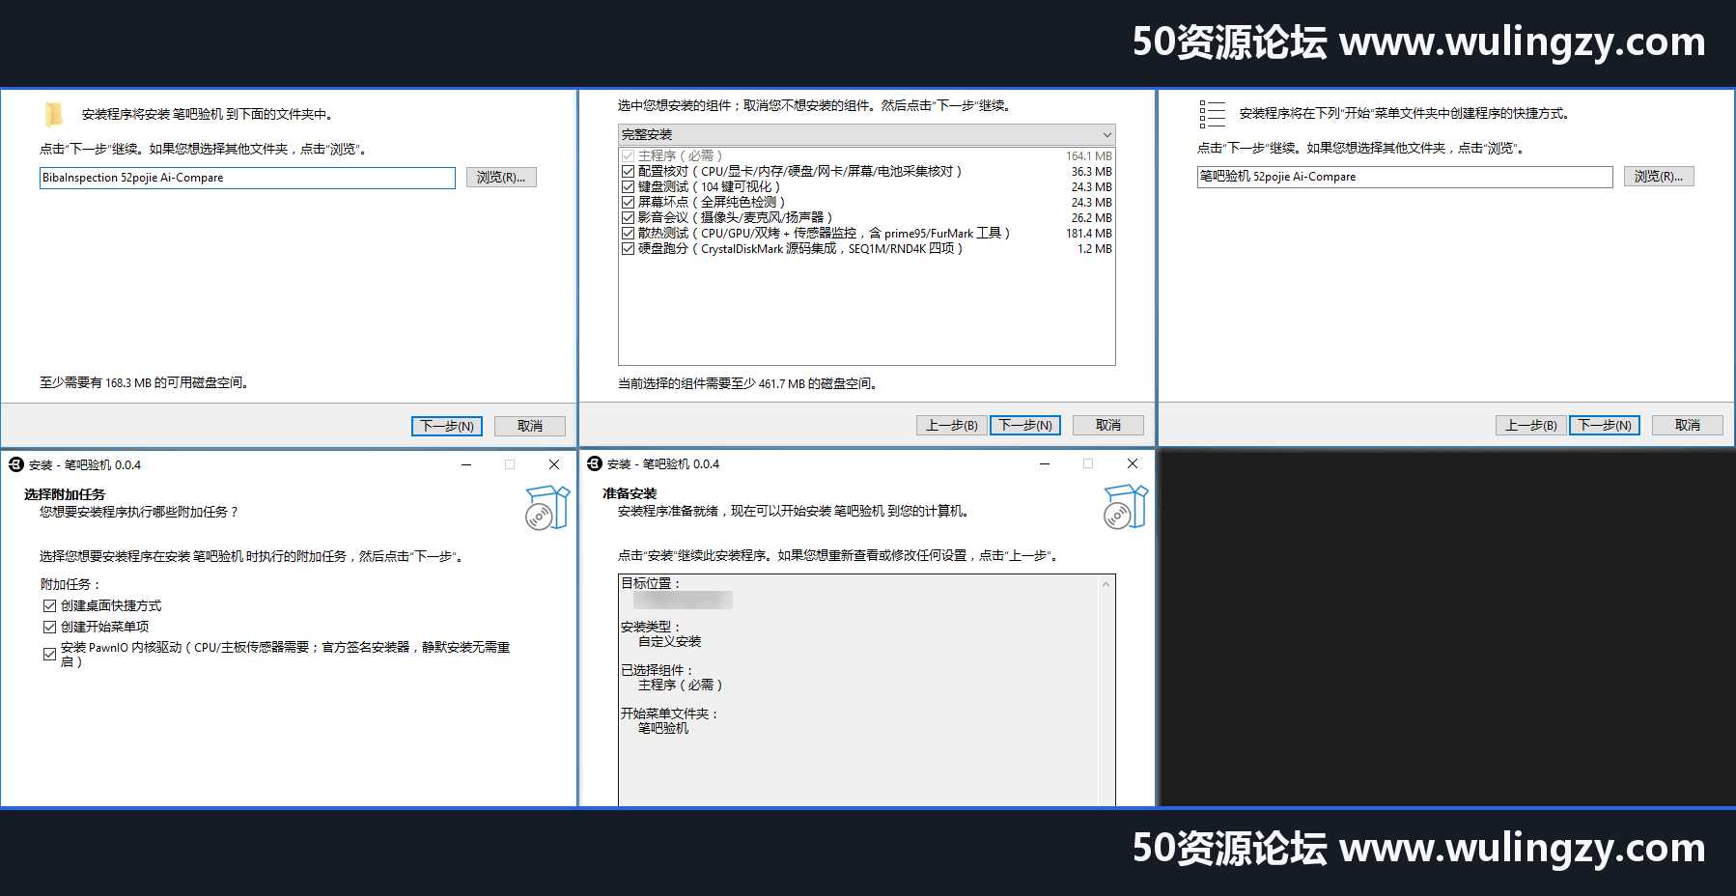
Task: Click 181.4 MB size value
Action: tap(1089, 233)
